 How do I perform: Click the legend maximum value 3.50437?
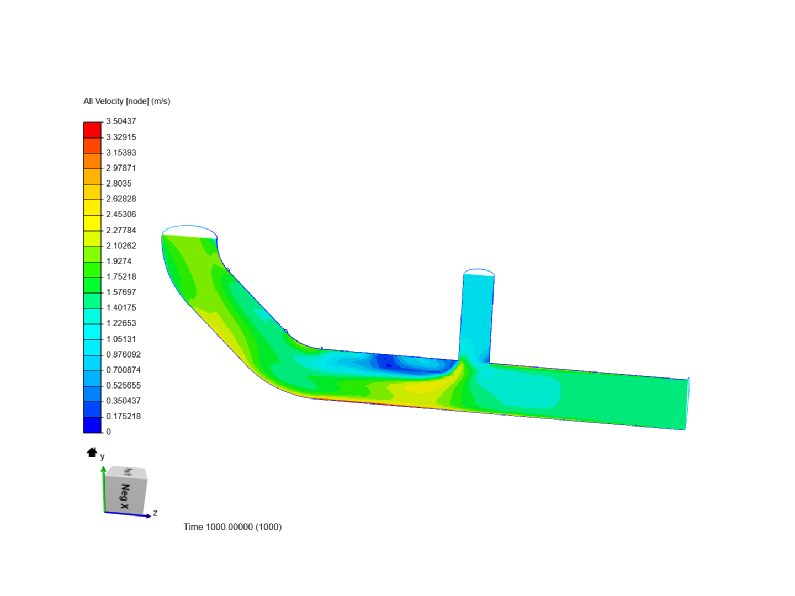click(121, 121)
